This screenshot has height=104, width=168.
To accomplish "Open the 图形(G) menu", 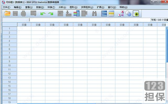I will coord(73,7).
